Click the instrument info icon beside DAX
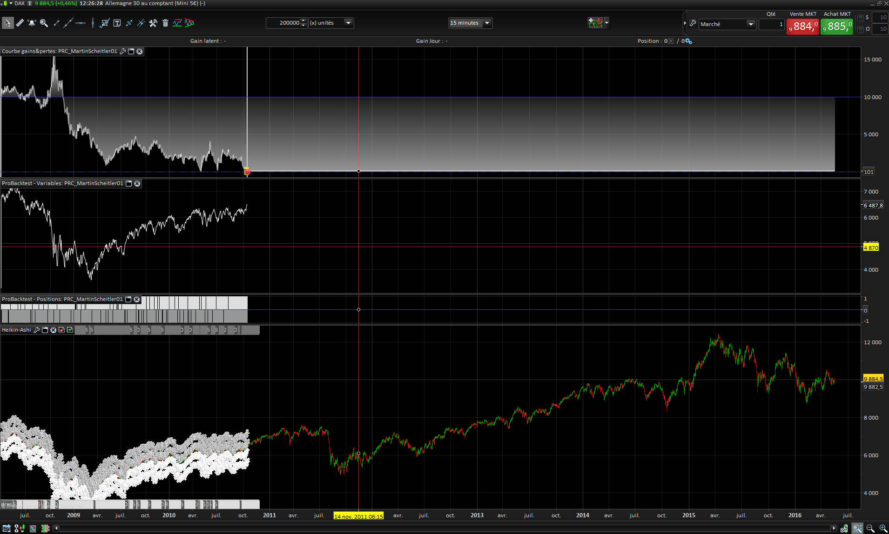This screenshot has width=889, height=534. point(30,3)
